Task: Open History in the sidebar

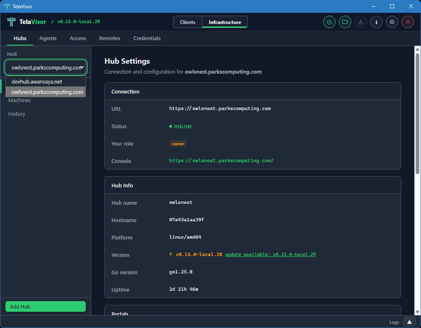Action: point(17,114)
